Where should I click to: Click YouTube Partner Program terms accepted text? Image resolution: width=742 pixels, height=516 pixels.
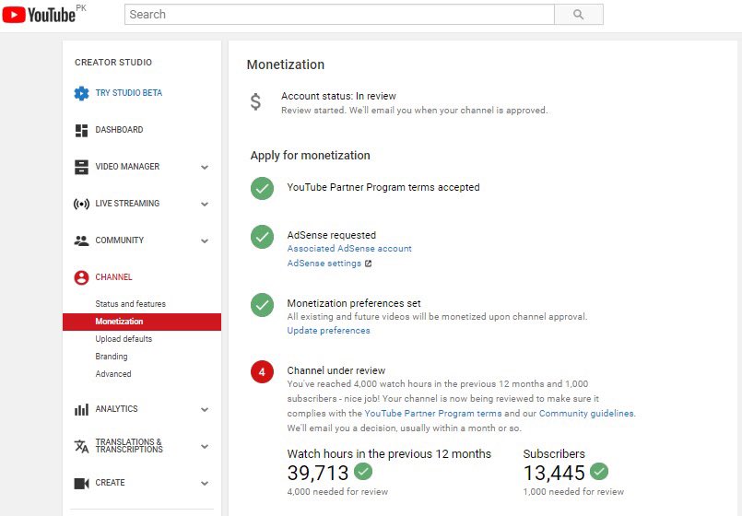383,187
